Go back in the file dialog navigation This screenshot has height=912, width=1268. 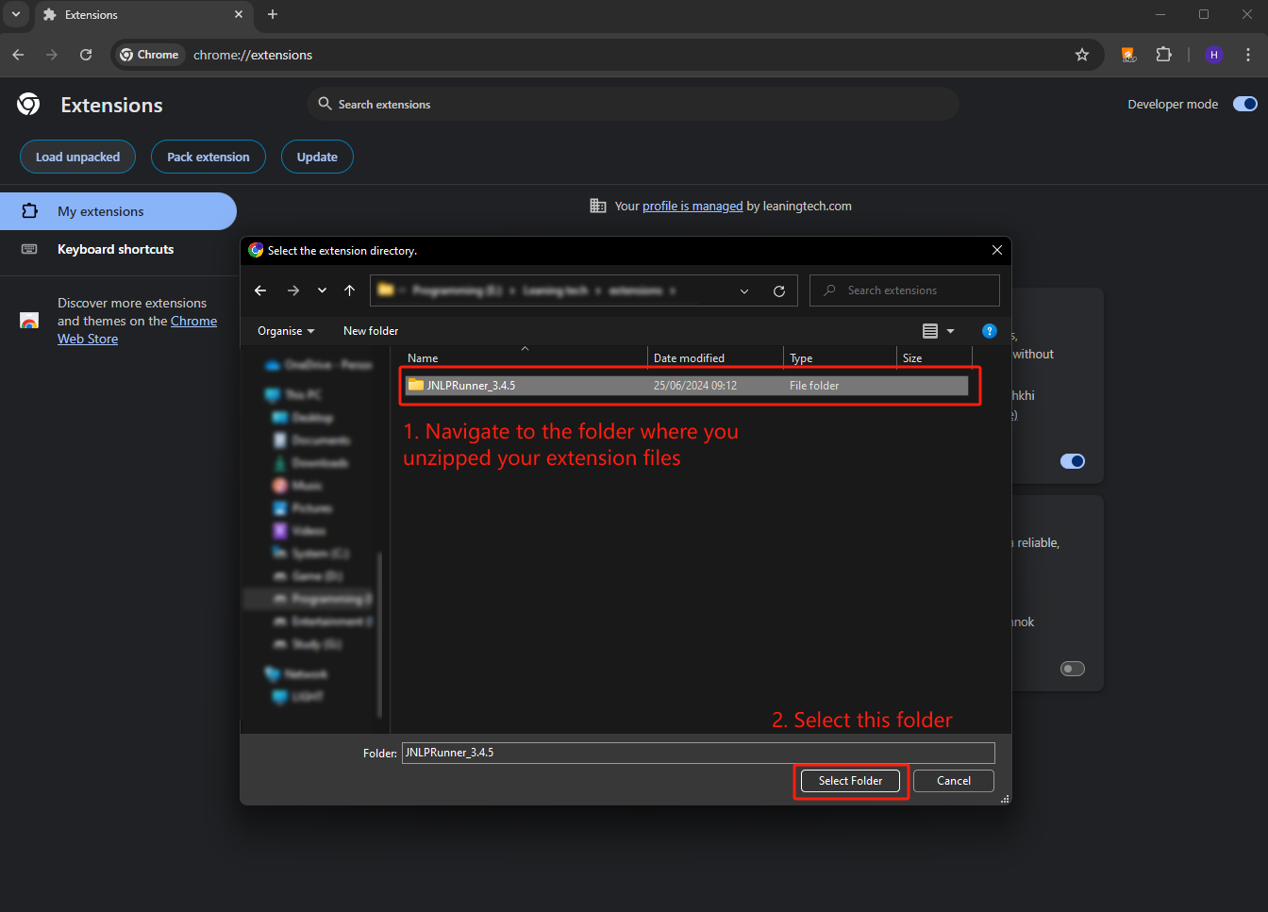[260, 290]
